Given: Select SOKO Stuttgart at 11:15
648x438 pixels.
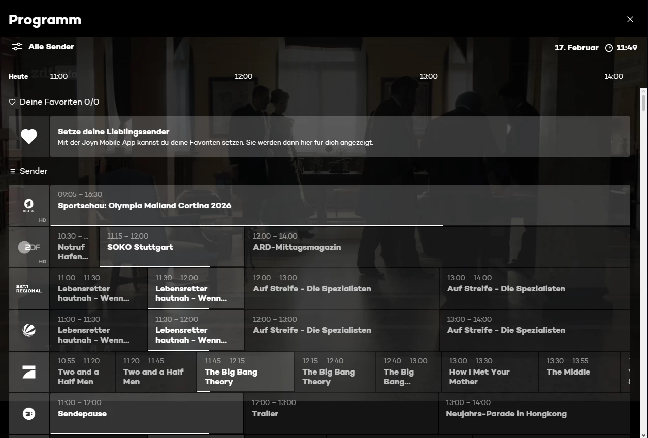Looking at the screenshot, I should click(172, 247).
